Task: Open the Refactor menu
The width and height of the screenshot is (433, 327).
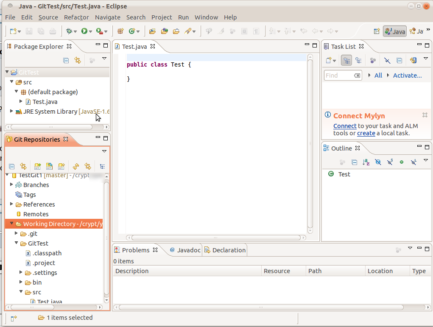Action: pyautogui.click(x=76, y=17)
